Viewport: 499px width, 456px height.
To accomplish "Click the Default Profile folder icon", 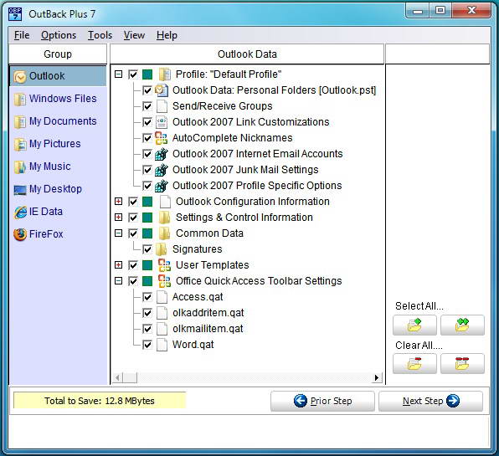I will [165, 74].
